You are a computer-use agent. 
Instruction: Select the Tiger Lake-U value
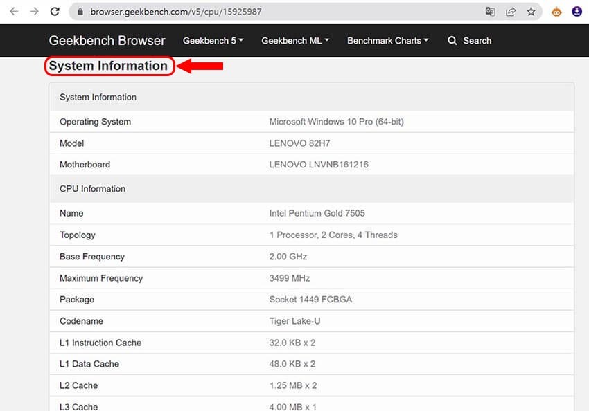click(x=295, y=321)
